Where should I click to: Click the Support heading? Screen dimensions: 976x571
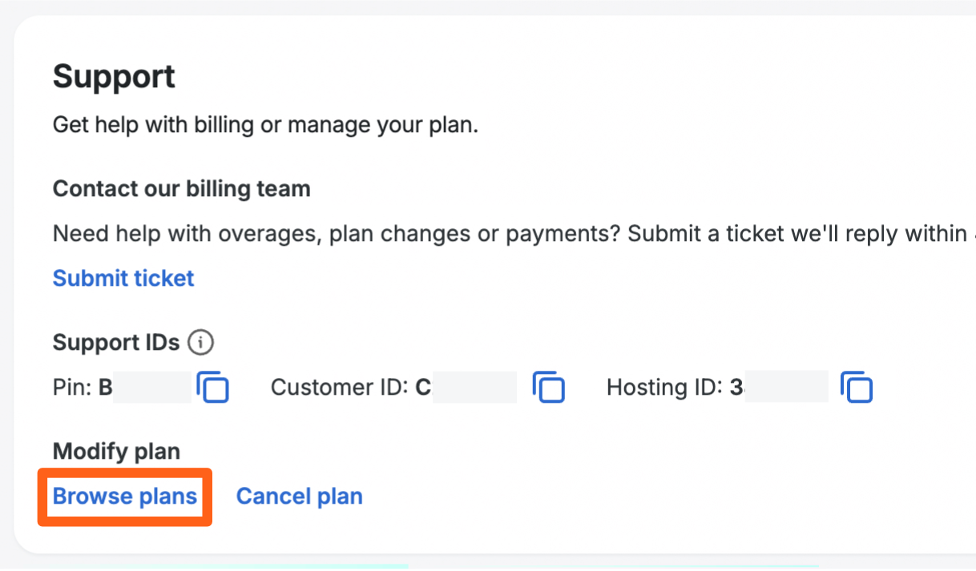pos(114,77)
